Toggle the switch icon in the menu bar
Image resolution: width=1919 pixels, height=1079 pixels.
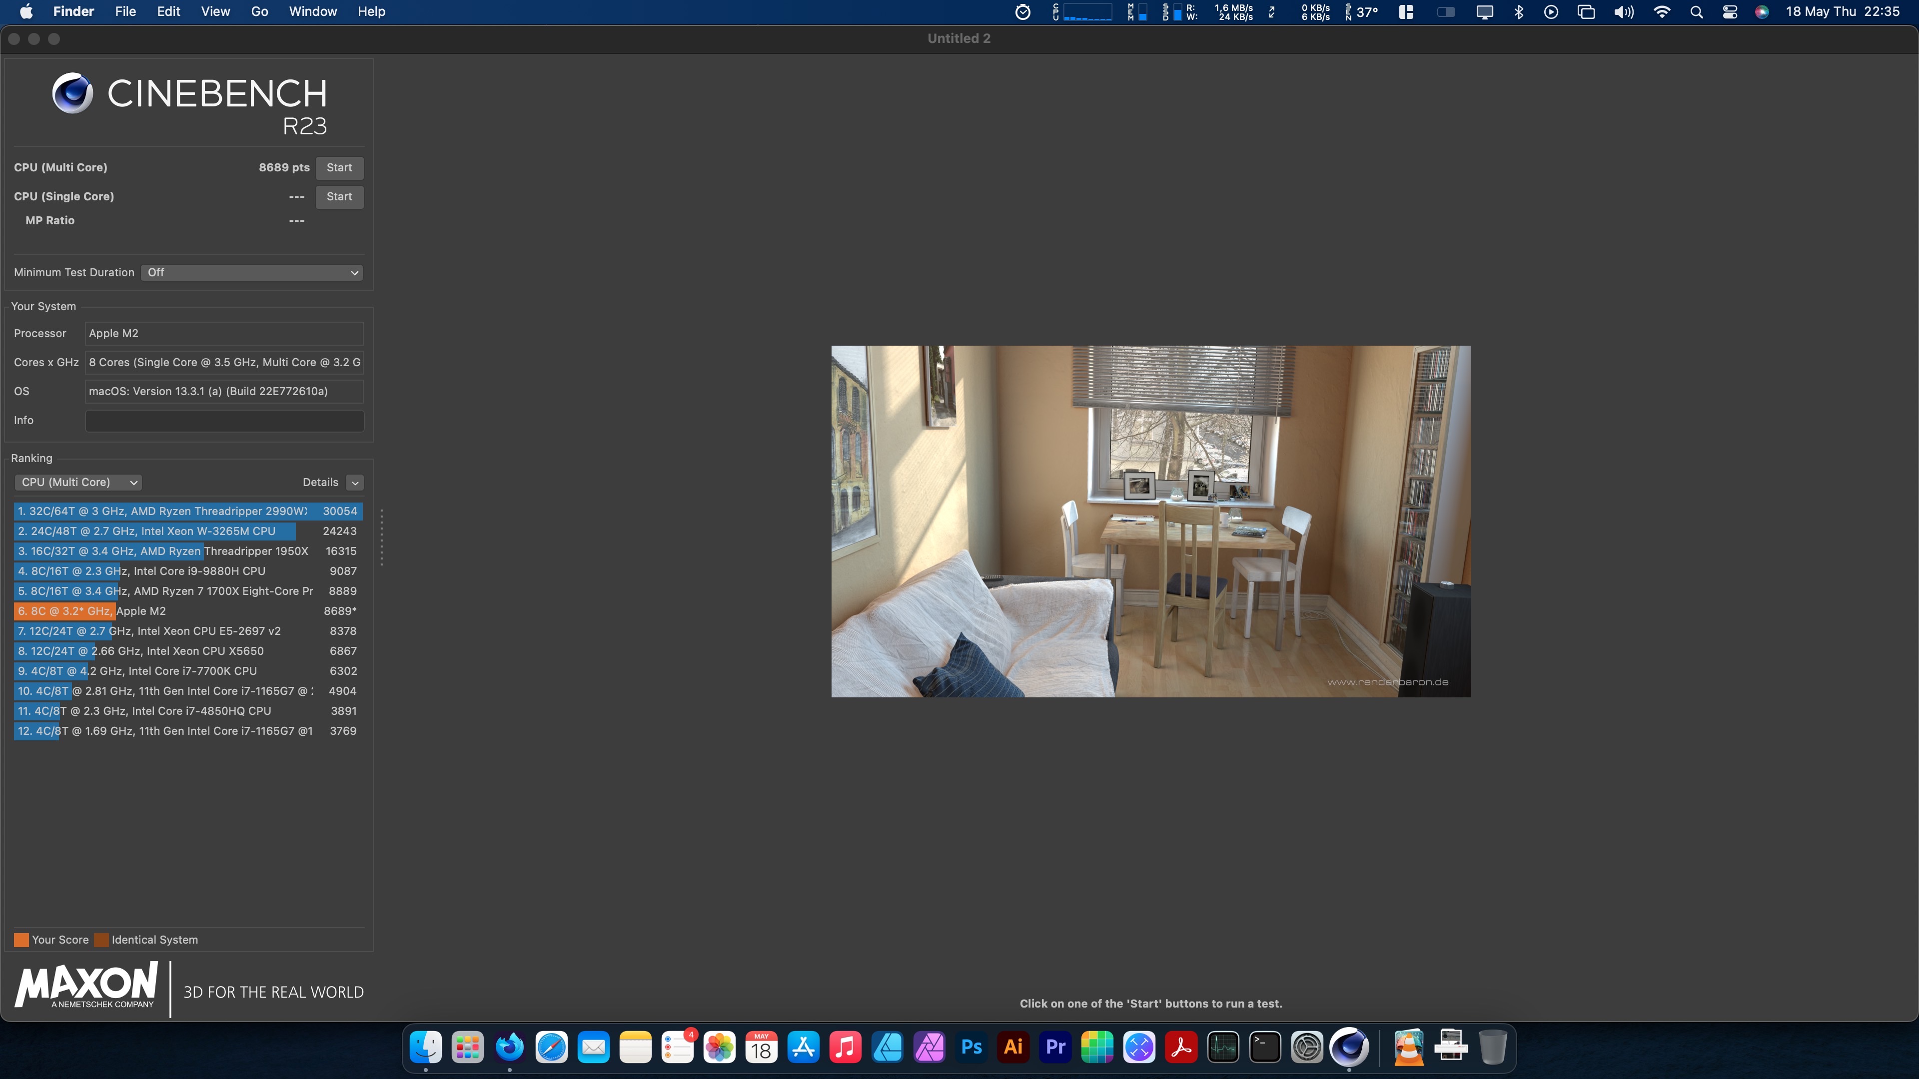coord(1446,12)
